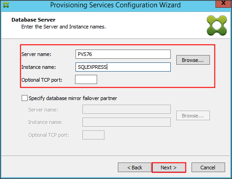Click the Optional TCP port field under Instance name
Viewport: 232px width, 179px height.
tap(86, 79)
